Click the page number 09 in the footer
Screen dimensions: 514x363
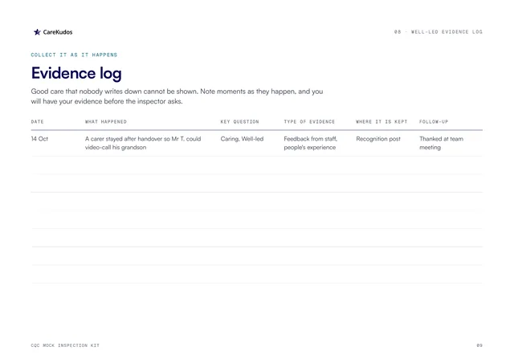(479, 345)
